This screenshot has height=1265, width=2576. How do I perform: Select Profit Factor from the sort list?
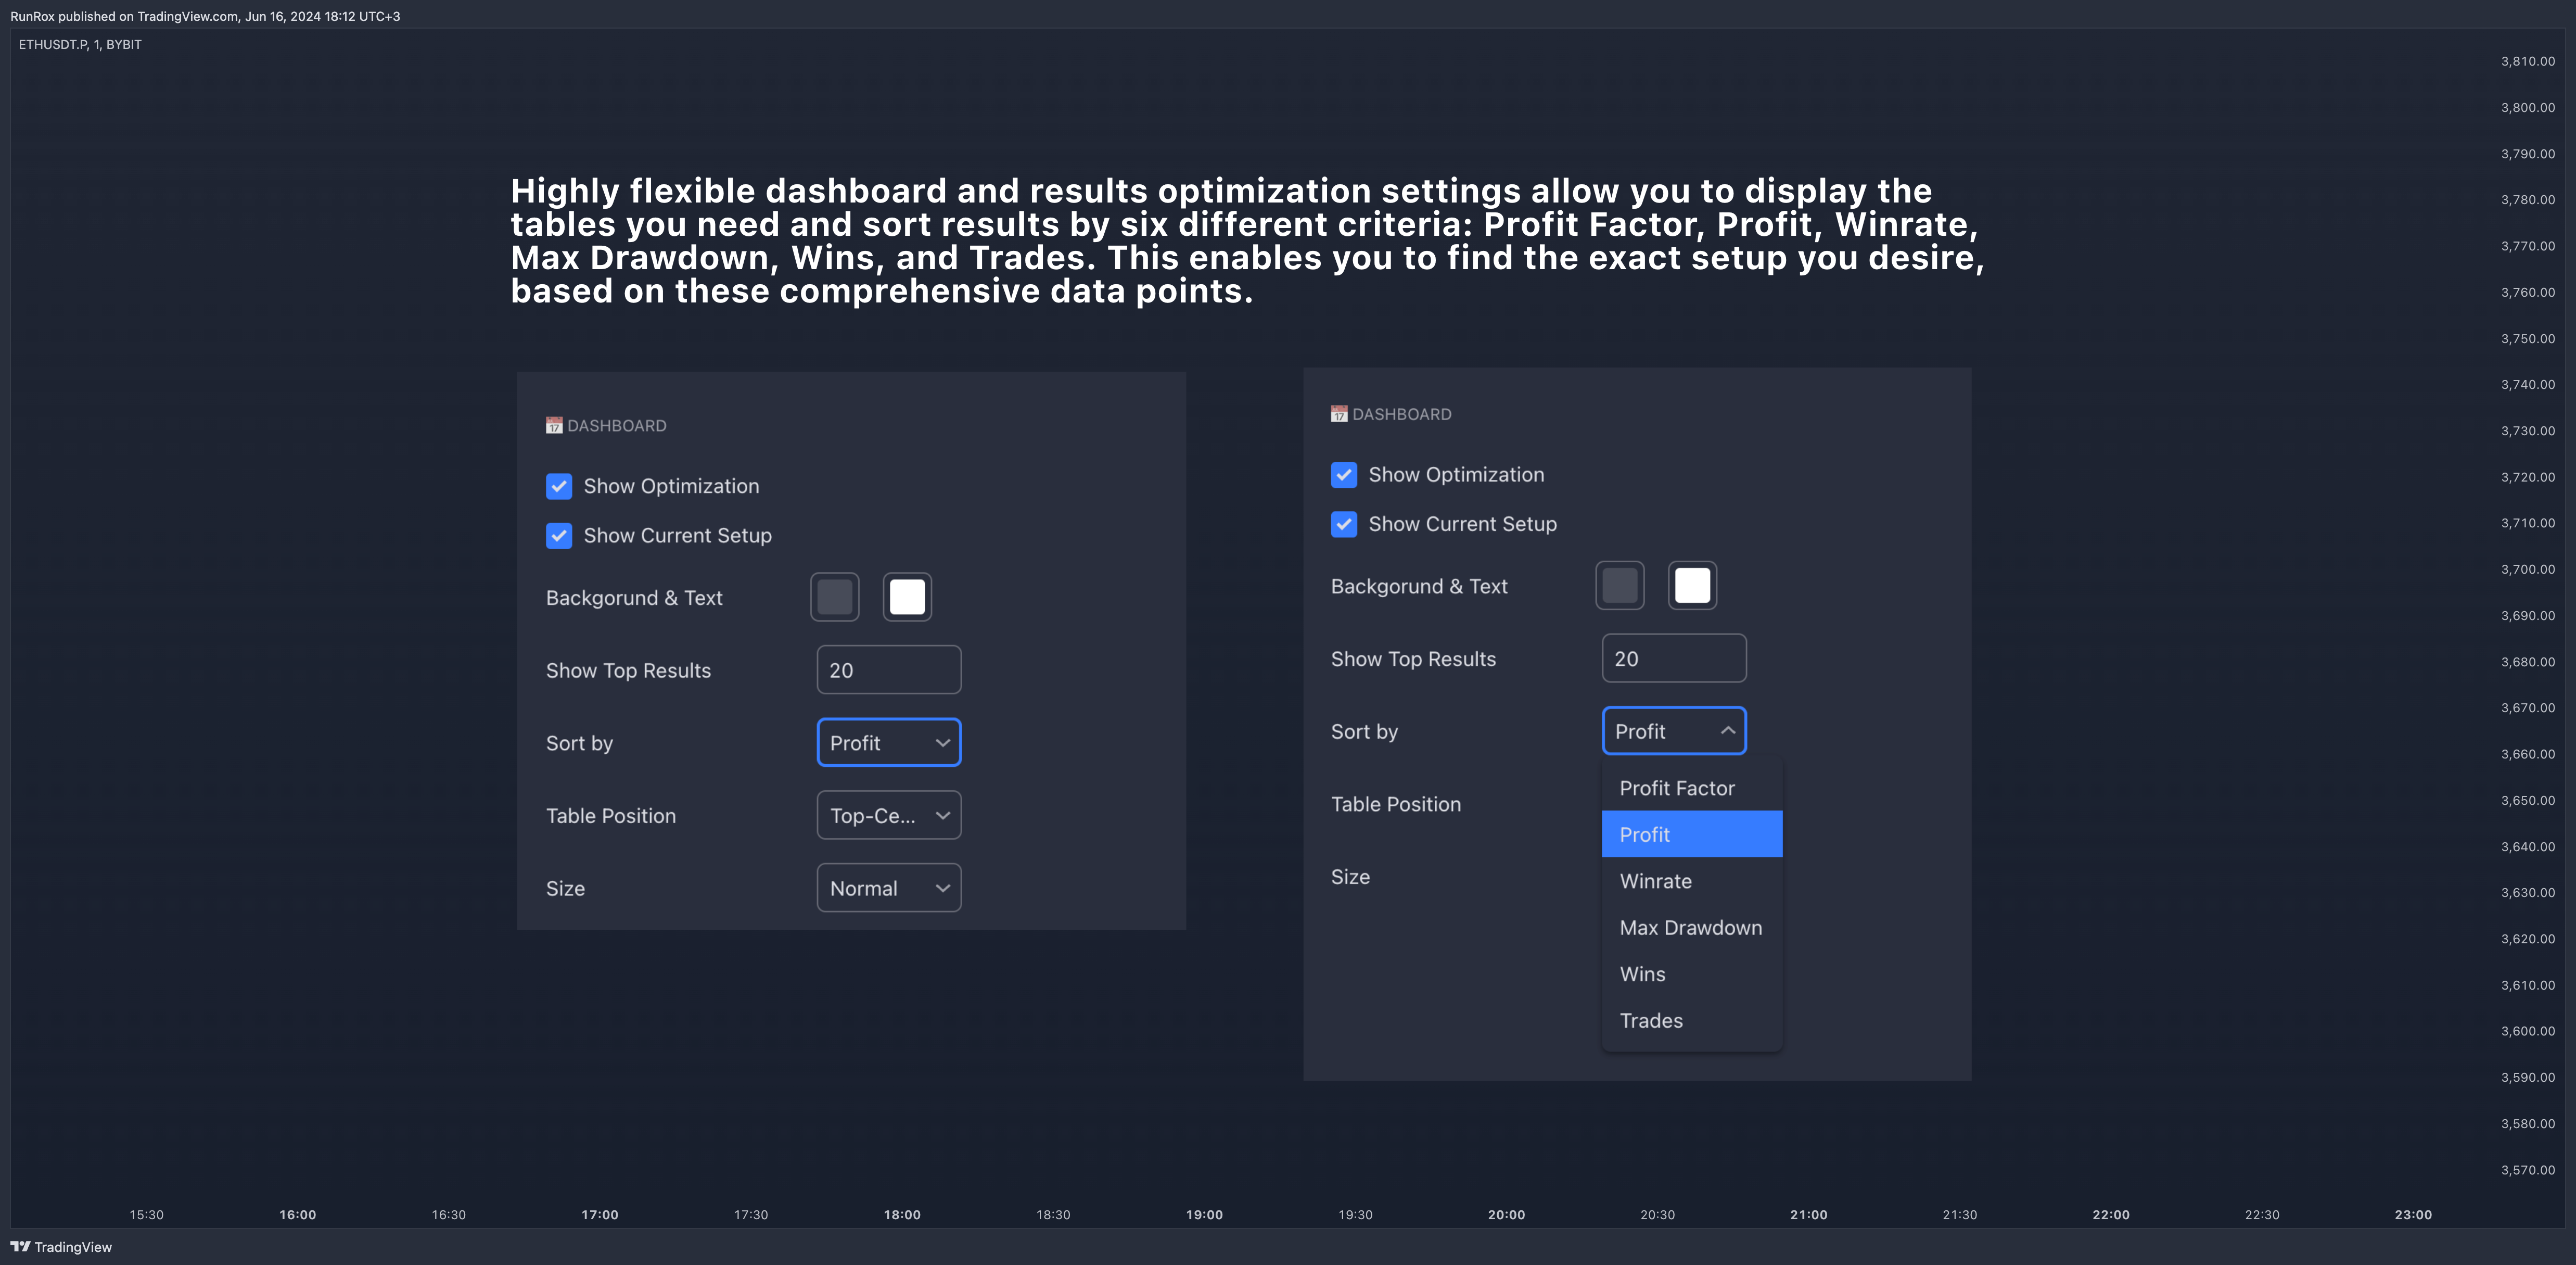coord(1677,788)
